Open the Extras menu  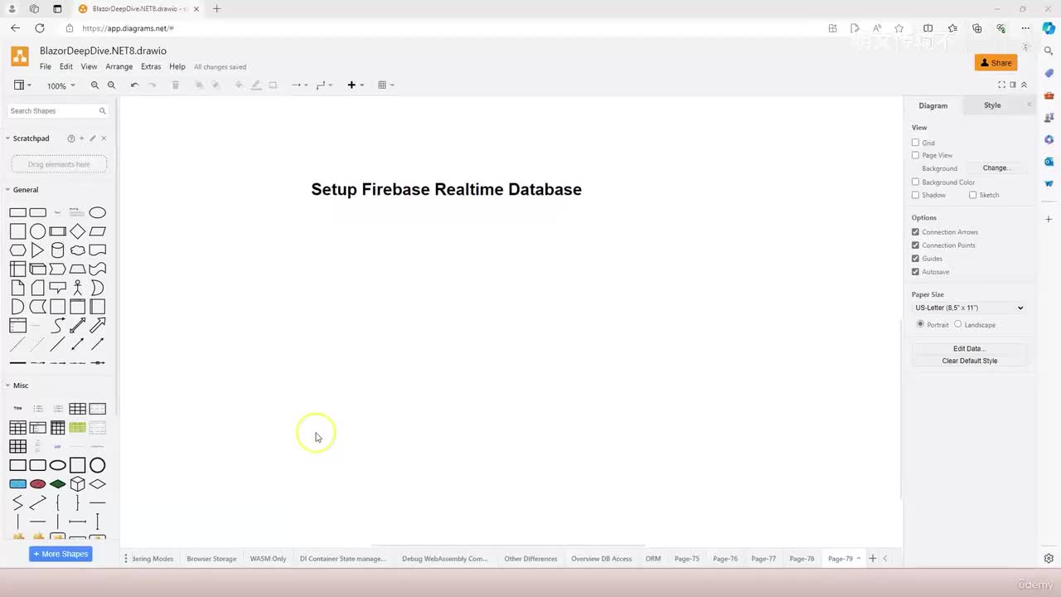click(151, 66)
